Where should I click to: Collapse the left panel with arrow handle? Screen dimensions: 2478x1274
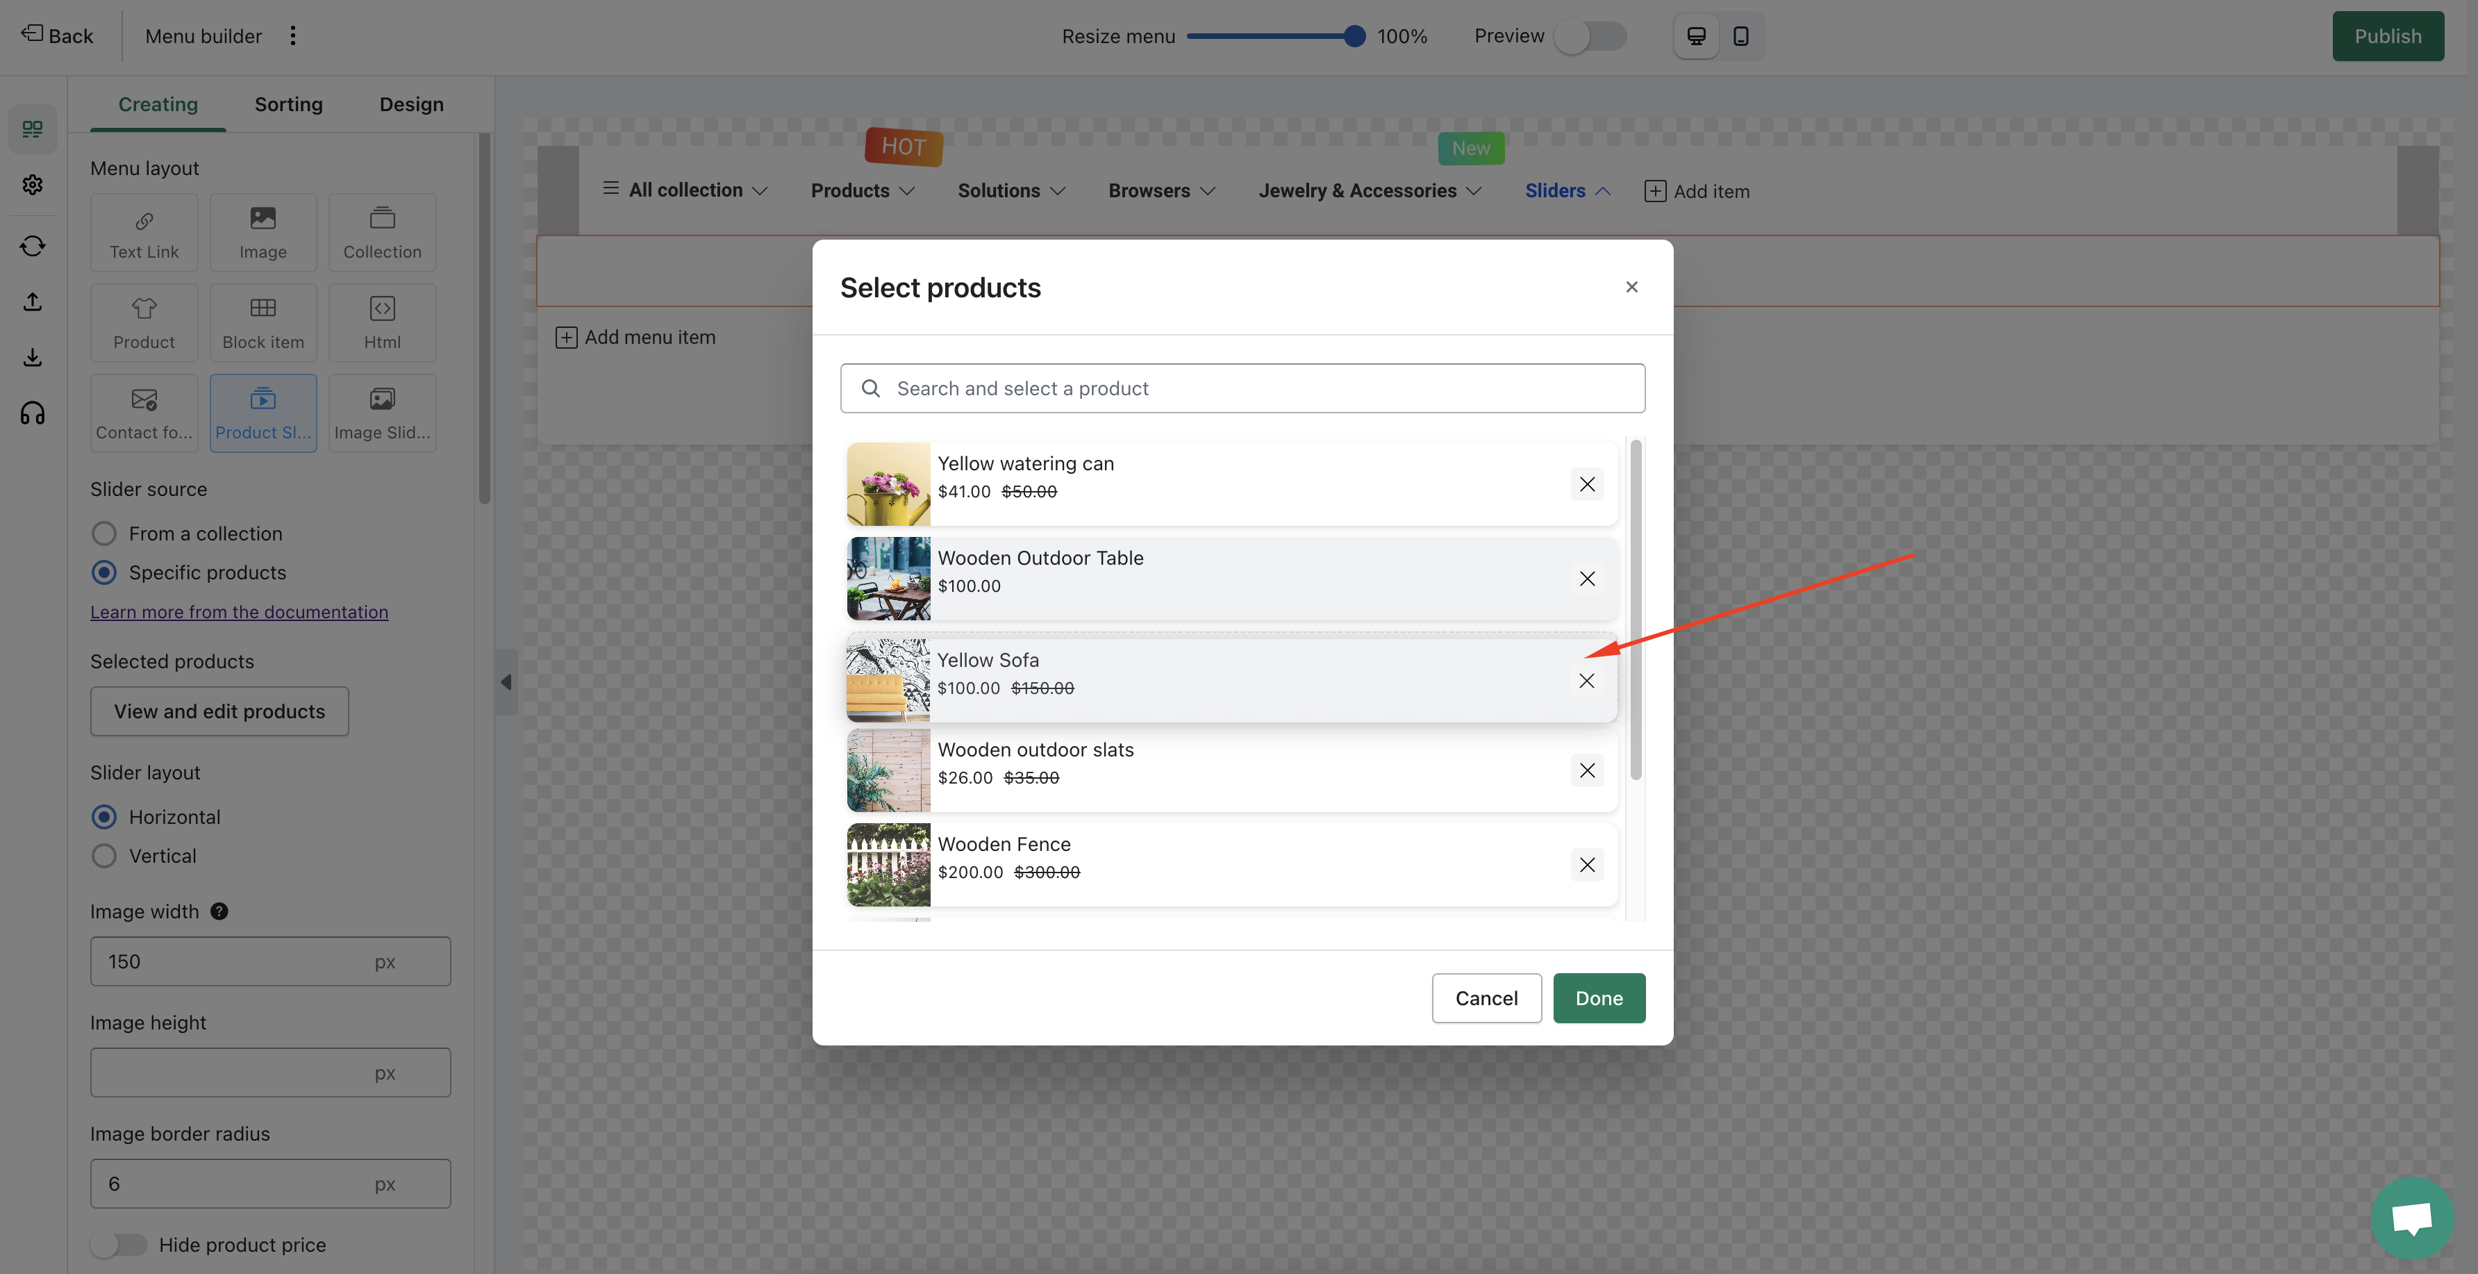tap(506, 682)
